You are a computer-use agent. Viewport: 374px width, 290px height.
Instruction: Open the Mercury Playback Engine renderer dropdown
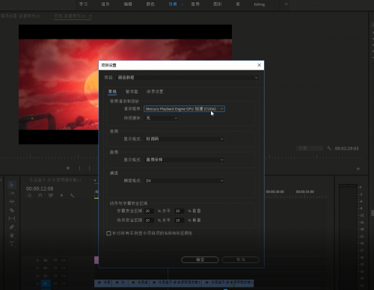click(184, 109)
